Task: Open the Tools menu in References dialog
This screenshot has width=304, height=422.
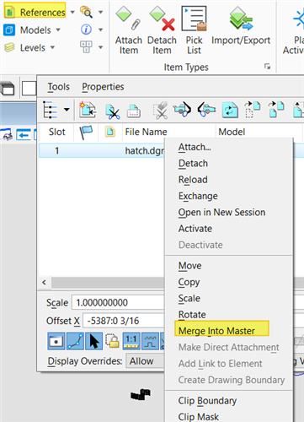Action: 58,87
